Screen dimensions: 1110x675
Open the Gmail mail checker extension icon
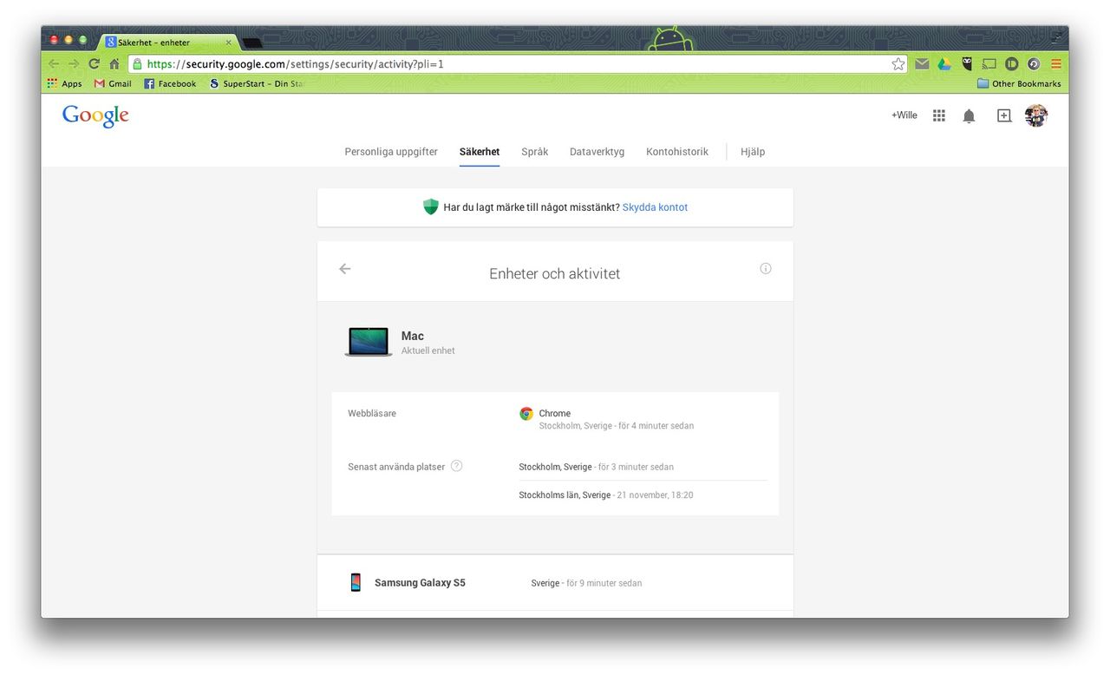coord(922,64)
